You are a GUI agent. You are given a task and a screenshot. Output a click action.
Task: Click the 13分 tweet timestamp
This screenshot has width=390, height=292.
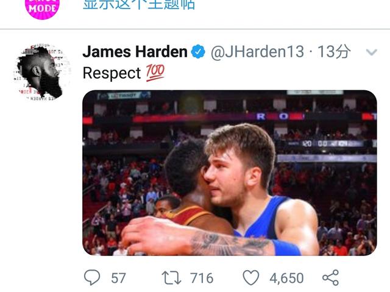334,52
